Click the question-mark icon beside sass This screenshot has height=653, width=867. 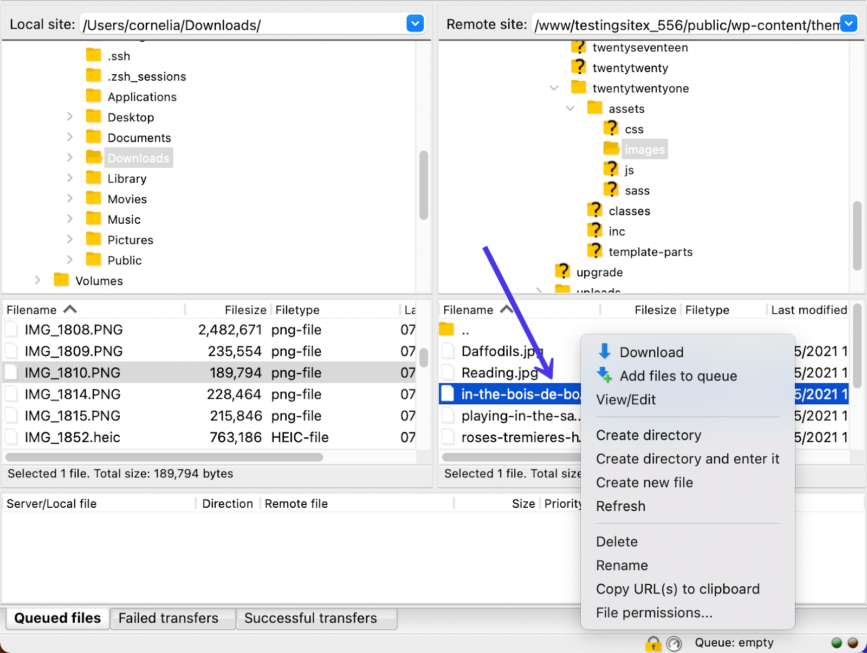(x=611, y=189)
